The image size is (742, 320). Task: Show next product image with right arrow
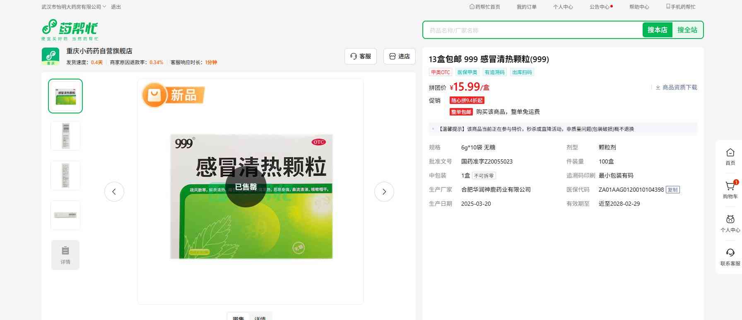pyautogui.click(x=384, y=192)
